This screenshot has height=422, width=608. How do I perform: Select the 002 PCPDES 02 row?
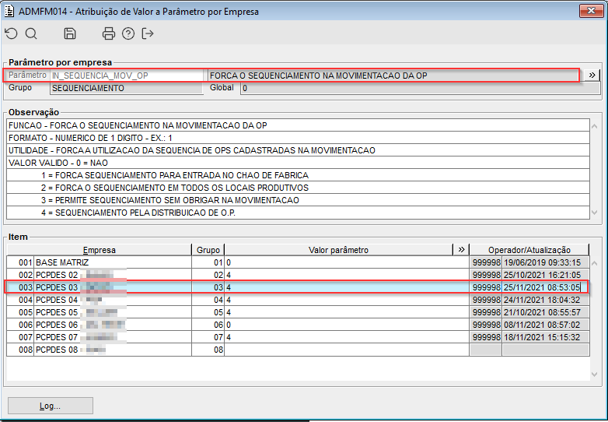pos(298,275)
